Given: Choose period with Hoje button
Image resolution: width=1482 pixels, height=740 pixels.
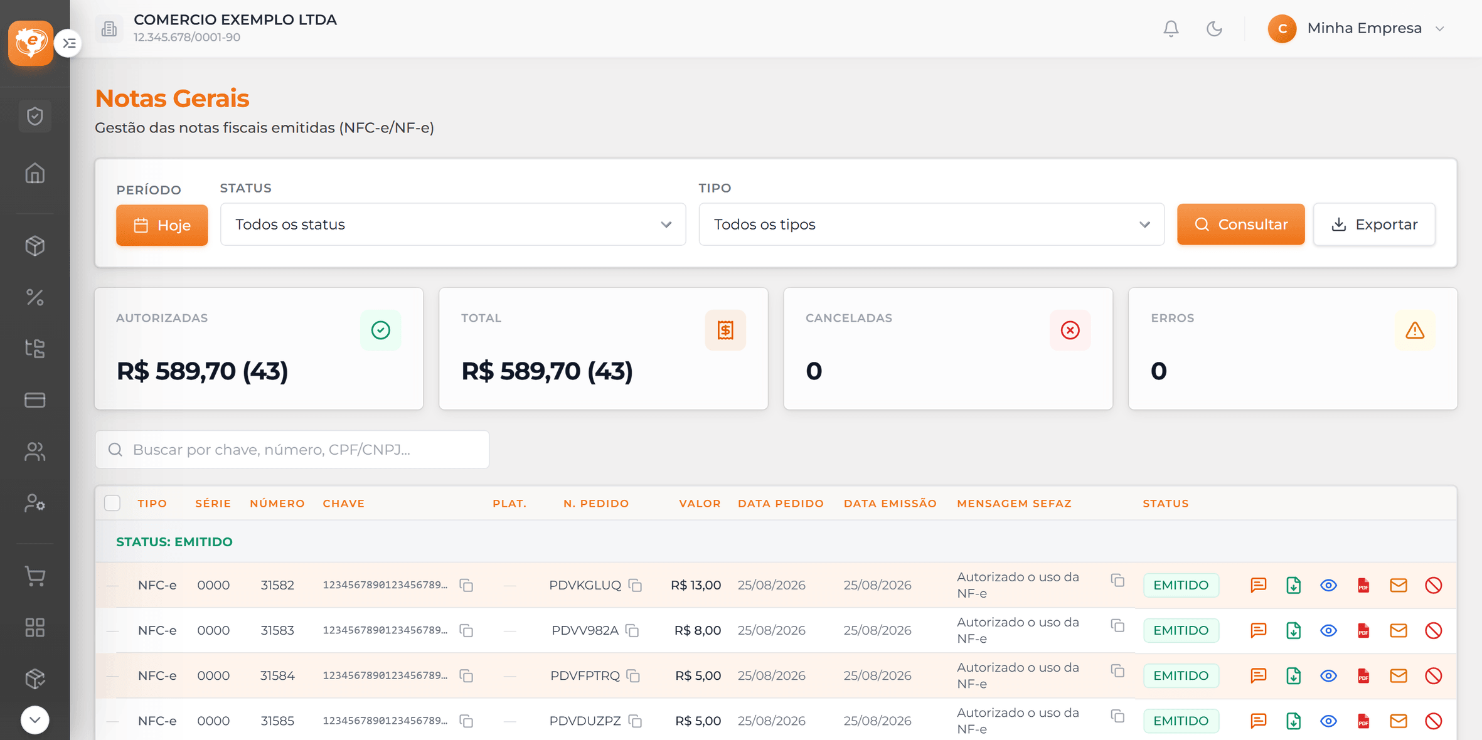Looking at the screenshot, I should pos(162,225).
